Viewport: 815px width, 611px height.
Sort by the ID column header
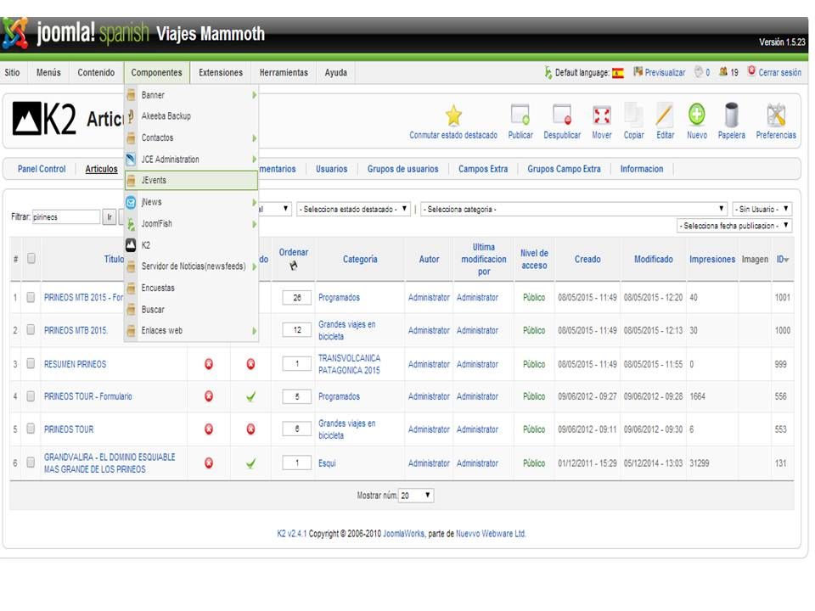coord(782,259)
